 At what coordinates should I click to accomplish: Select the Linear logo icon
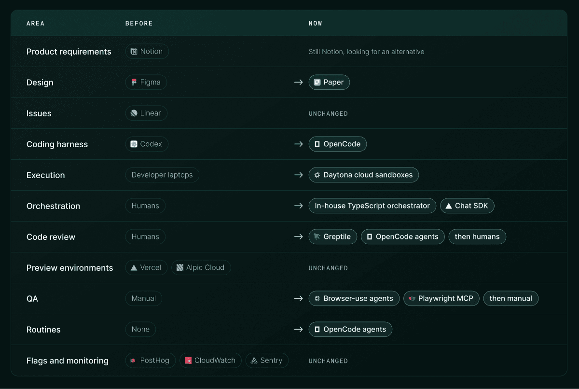click(134, 113)
